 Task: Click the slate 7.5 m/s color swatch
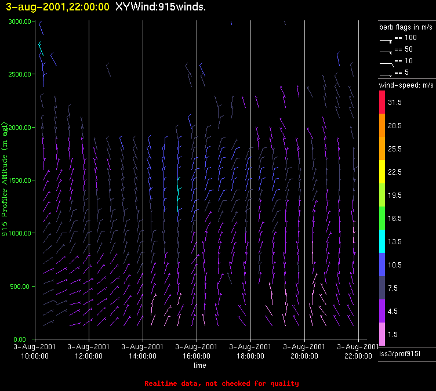click(382, 288)
